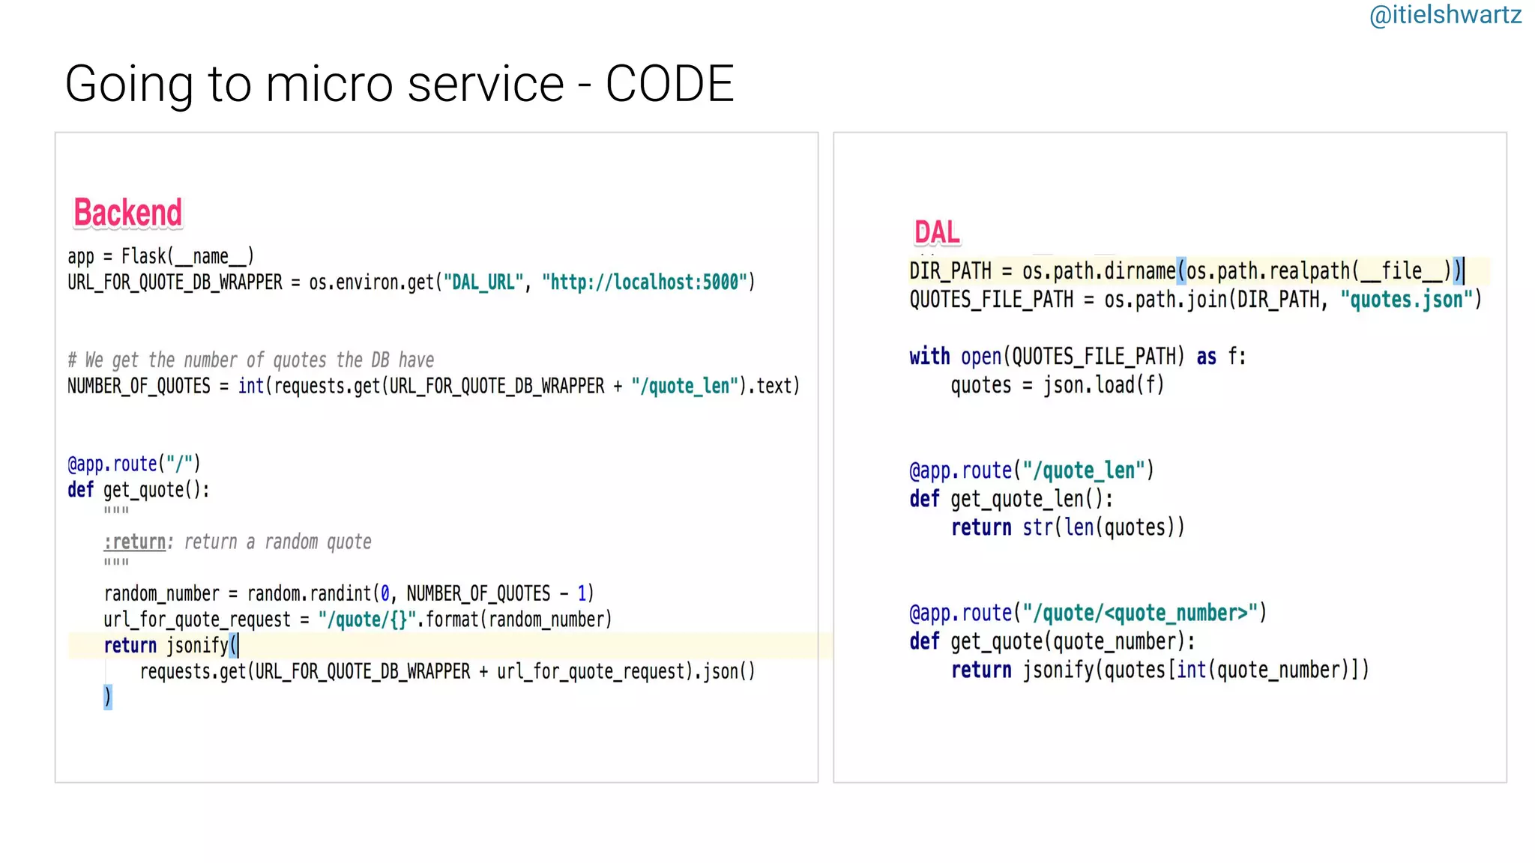1535x863 pixels.
Task: Click the "DAL_URL" string literal
Action: [483, 282]
